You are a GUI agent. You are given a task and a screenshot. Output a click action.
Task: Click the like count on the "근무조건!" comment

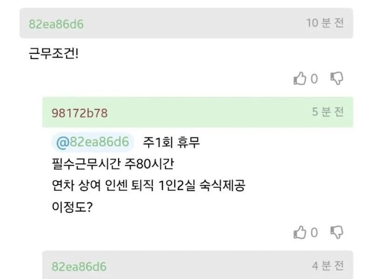tap(314, 79)
